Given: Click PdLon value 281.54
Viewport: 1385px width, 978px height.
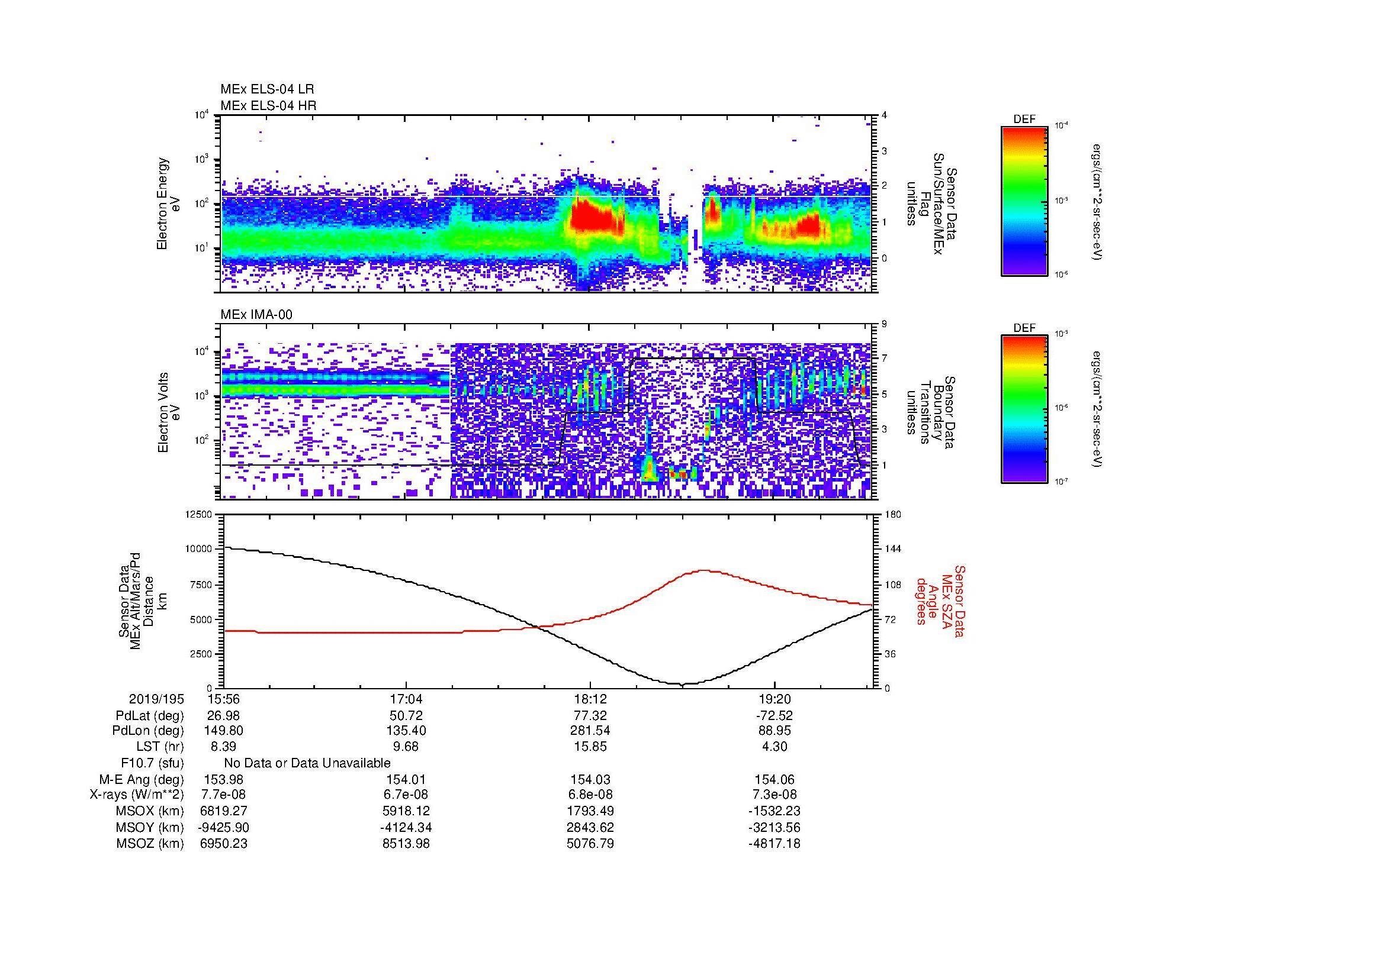Looking at the screenshot, I should [x=590, y=731].
